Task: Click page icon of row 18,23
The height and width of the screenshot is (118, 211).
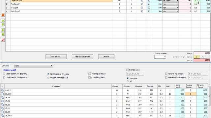Action: 2,112
